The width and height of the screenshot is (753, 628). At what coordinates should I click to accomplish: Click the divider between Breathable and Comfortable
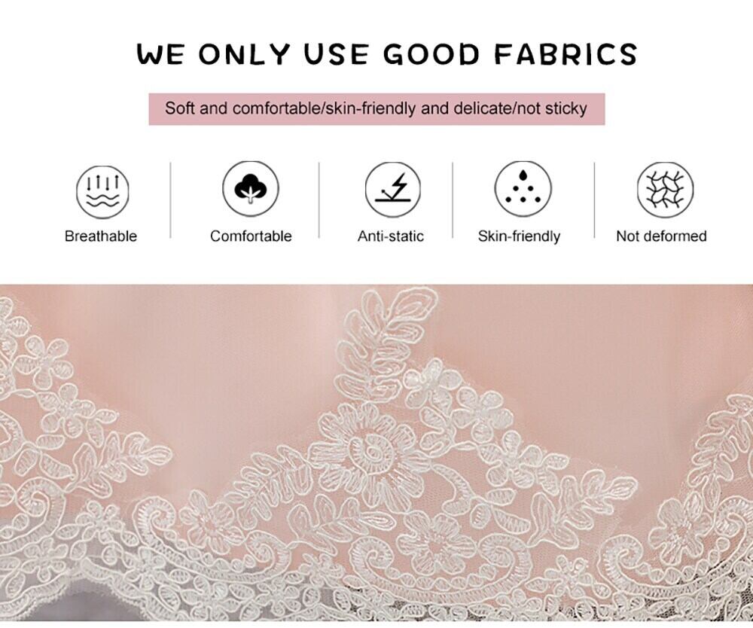170,200
